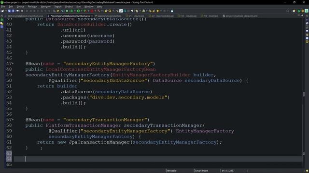Click PlatformTransactionManager on line 58
The width and height of the screenshot is (309, 173).
pos(83,125)
